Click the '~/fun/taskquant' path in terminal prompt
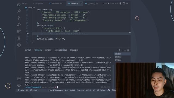The width and height of the screenshot is (174, 98). [33, 87]
